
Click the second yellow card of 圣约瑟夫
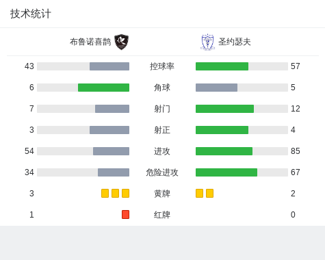tap(209, 193)
